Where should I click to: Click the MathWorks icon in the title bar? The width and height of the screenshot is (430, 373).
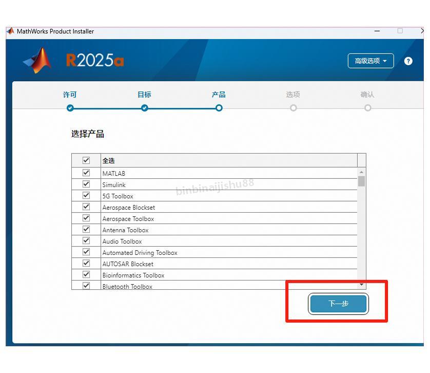pyautogui.click(x=10, y=31)
